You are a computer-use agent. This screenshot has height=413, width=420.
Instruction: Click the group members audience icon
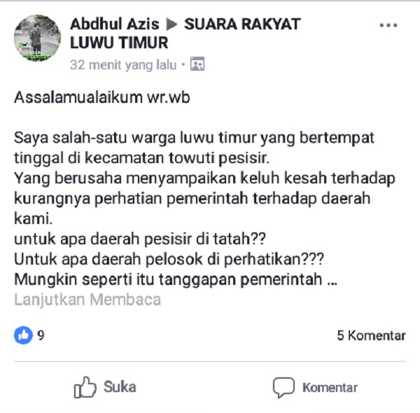[x=197, y=64]
